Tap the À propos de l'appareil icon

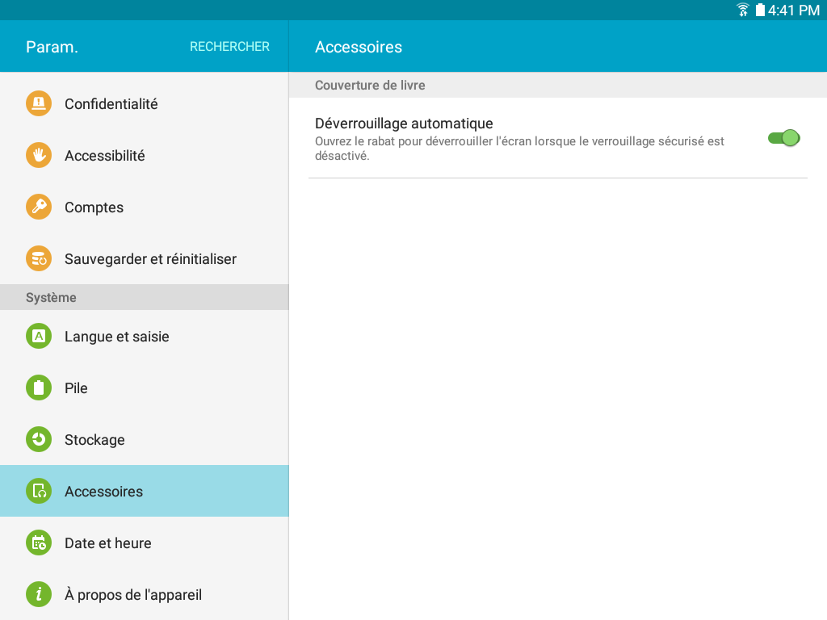pyautogui.click(x=39, y=594)
